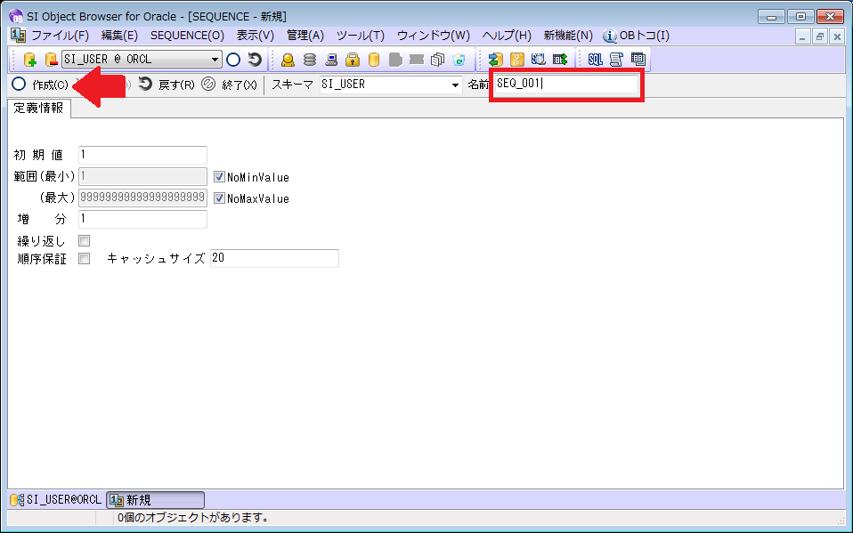
Task: Click the 終了(X) exit button
Action: [230, 85]
